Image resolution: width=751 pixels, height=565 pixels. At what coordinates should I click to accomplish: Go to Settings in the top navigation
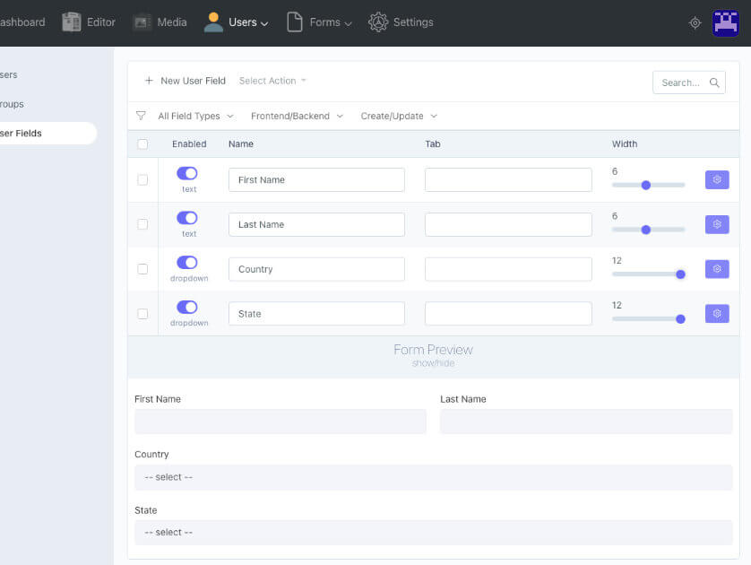point(401,22)
